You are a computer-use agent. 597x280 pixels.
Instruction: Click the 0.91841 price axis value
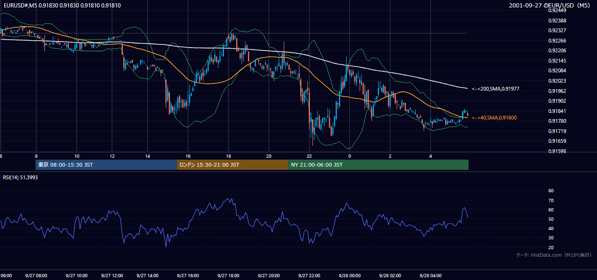tap(556, 111)
